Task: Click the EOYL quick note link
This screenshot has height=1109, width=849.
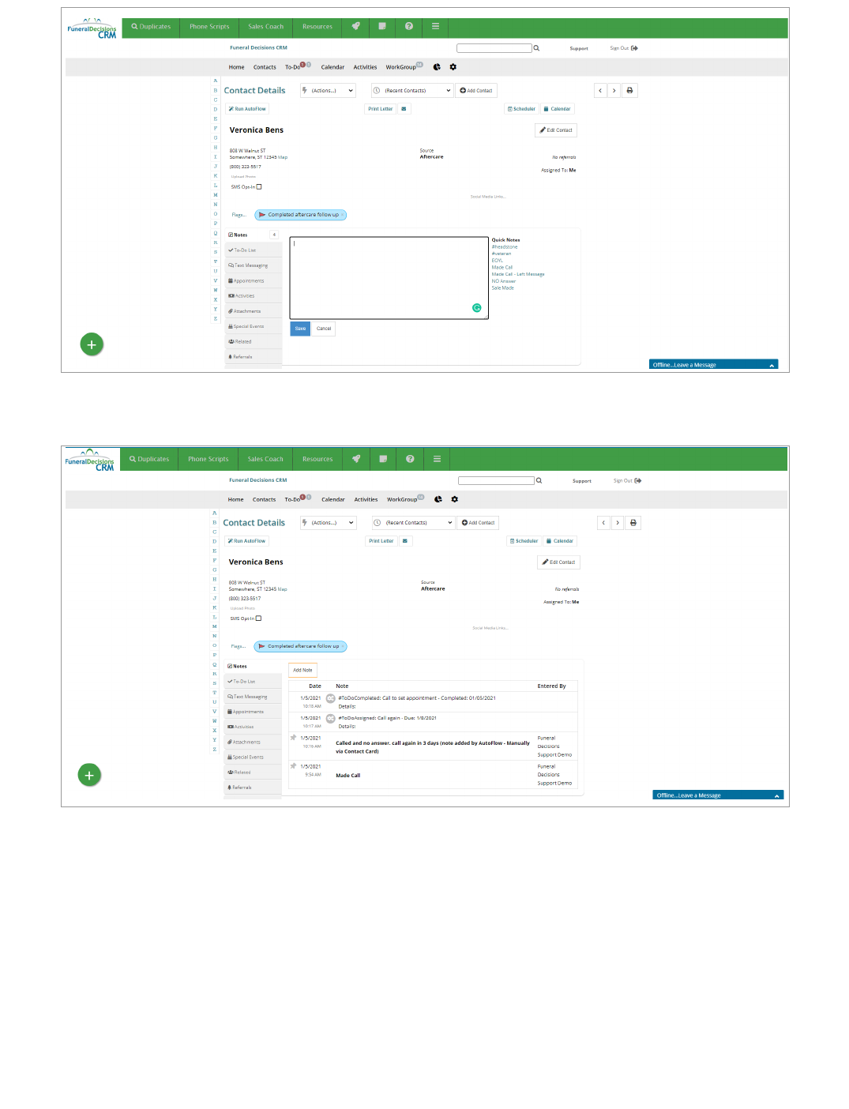Action: [497, 261]
